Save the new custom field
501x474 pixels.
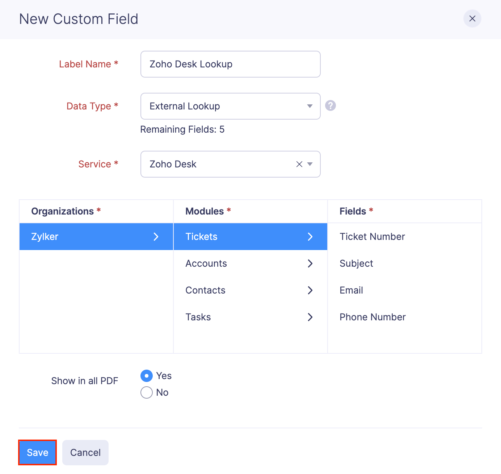(x=37, y=452)
